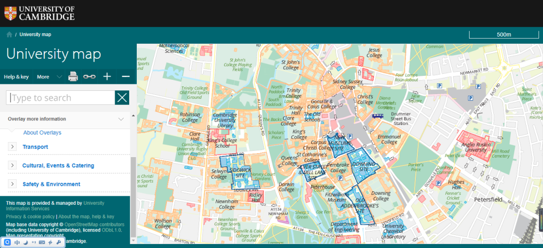The image size is (543, 248).
Task: Toggle IME punctuation mode button
Action: pos(33,242)
